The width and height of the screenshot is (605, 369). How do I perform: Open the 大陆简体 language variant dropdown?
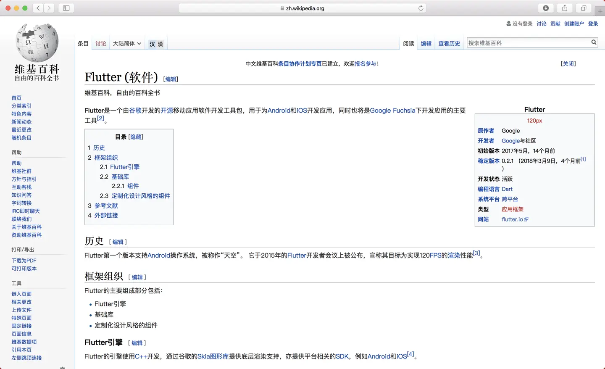tap(127, 43)
